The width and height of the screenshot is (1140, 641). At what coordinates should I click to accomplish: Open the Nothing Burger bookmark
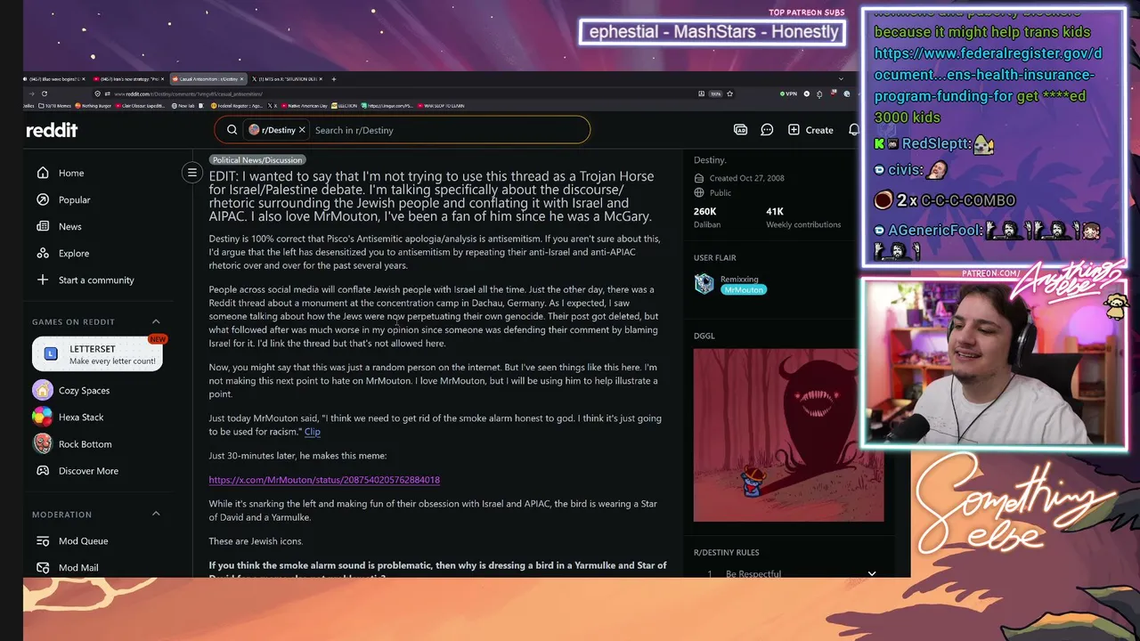(93, 106)
